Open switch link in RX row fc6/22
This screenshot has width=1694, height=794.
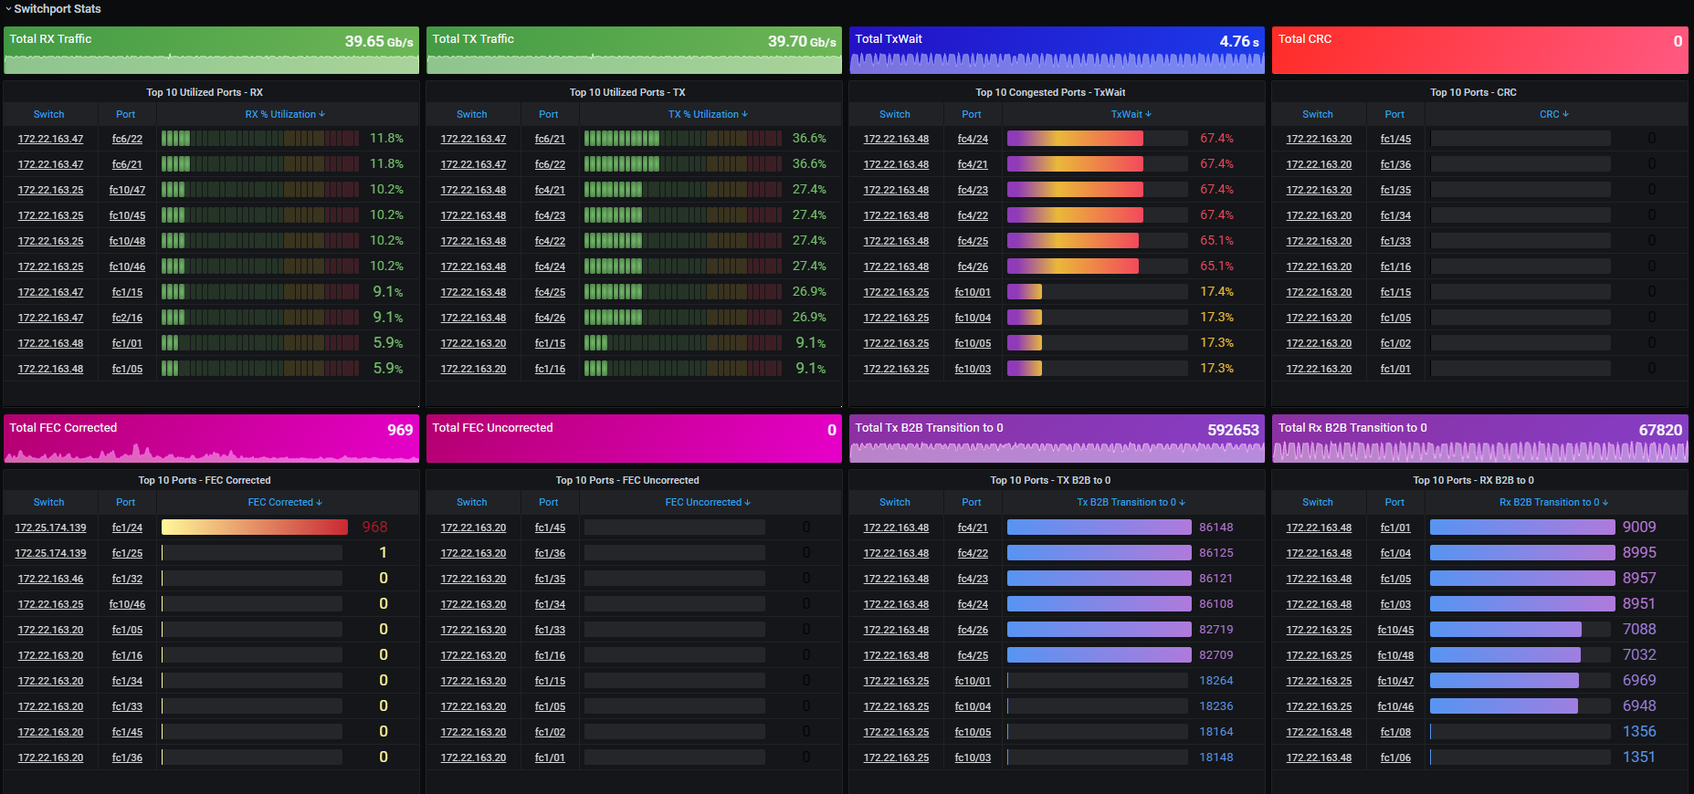point(50,139)
